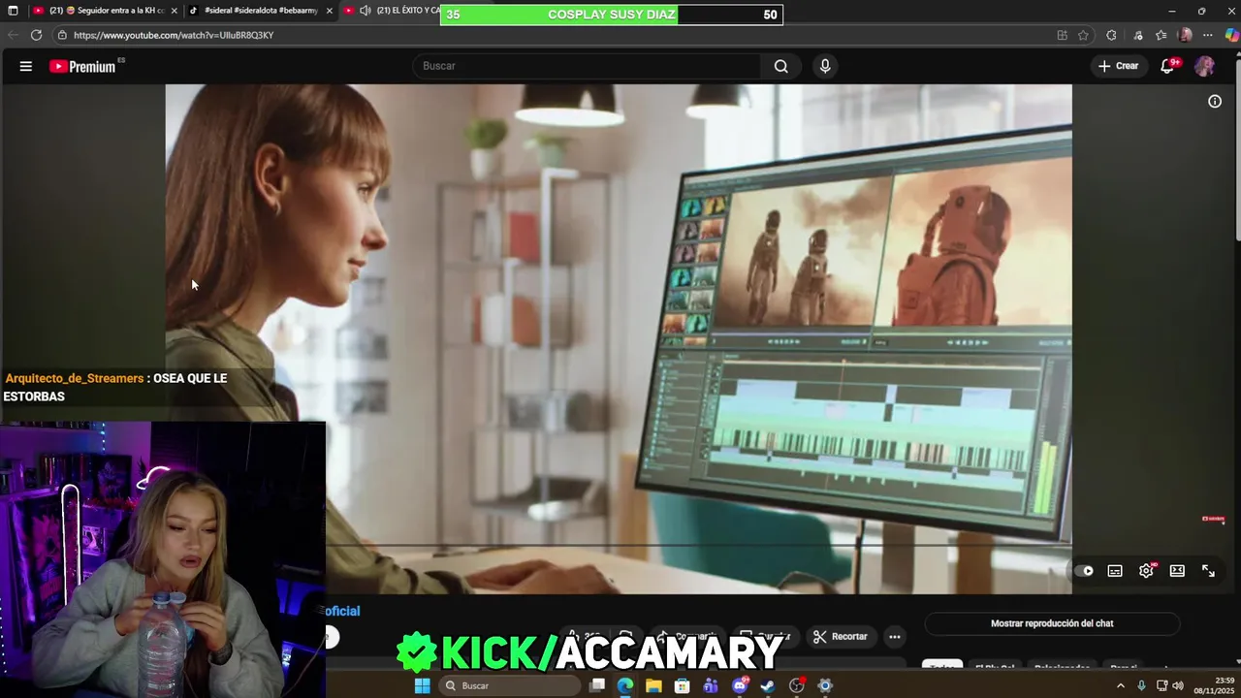The height and width of the screenshot is (698, 1241).
Task: Switch the player to theater mode
Action: 1177,571
